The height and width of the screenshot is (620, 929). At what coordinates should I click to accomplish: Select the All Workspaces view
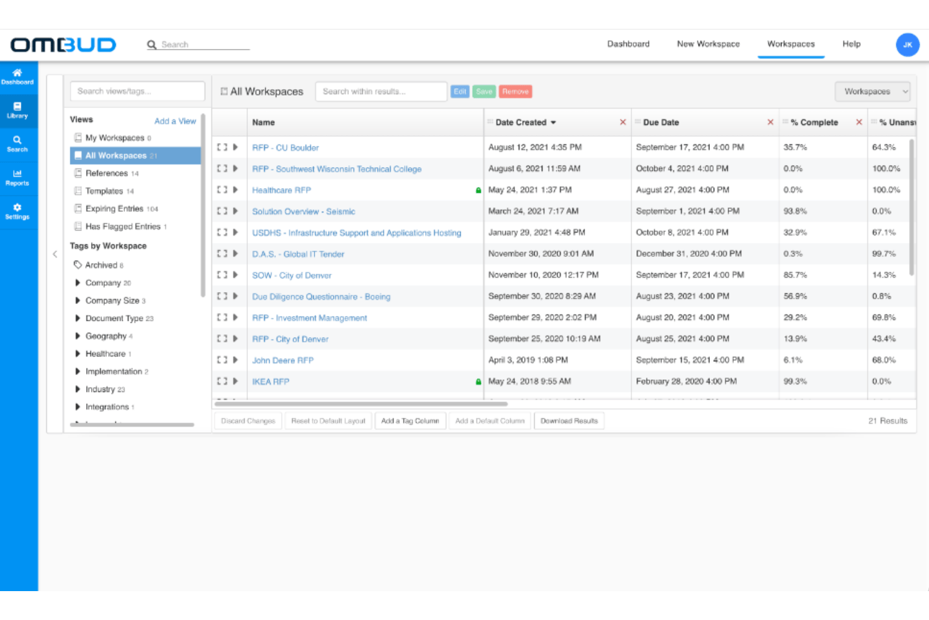coord(136,156)
